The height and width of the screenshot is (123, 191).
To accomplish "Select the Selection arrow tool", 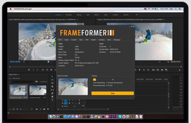I will [52, 77].
